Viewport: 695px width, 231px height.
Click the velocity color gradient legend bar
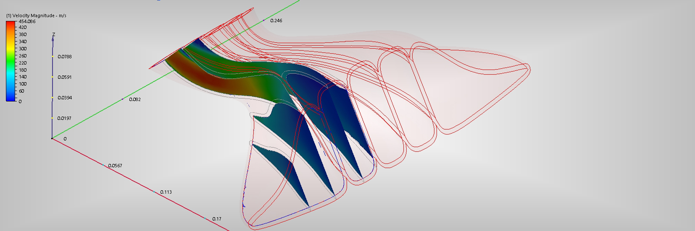tap(11, 61)
